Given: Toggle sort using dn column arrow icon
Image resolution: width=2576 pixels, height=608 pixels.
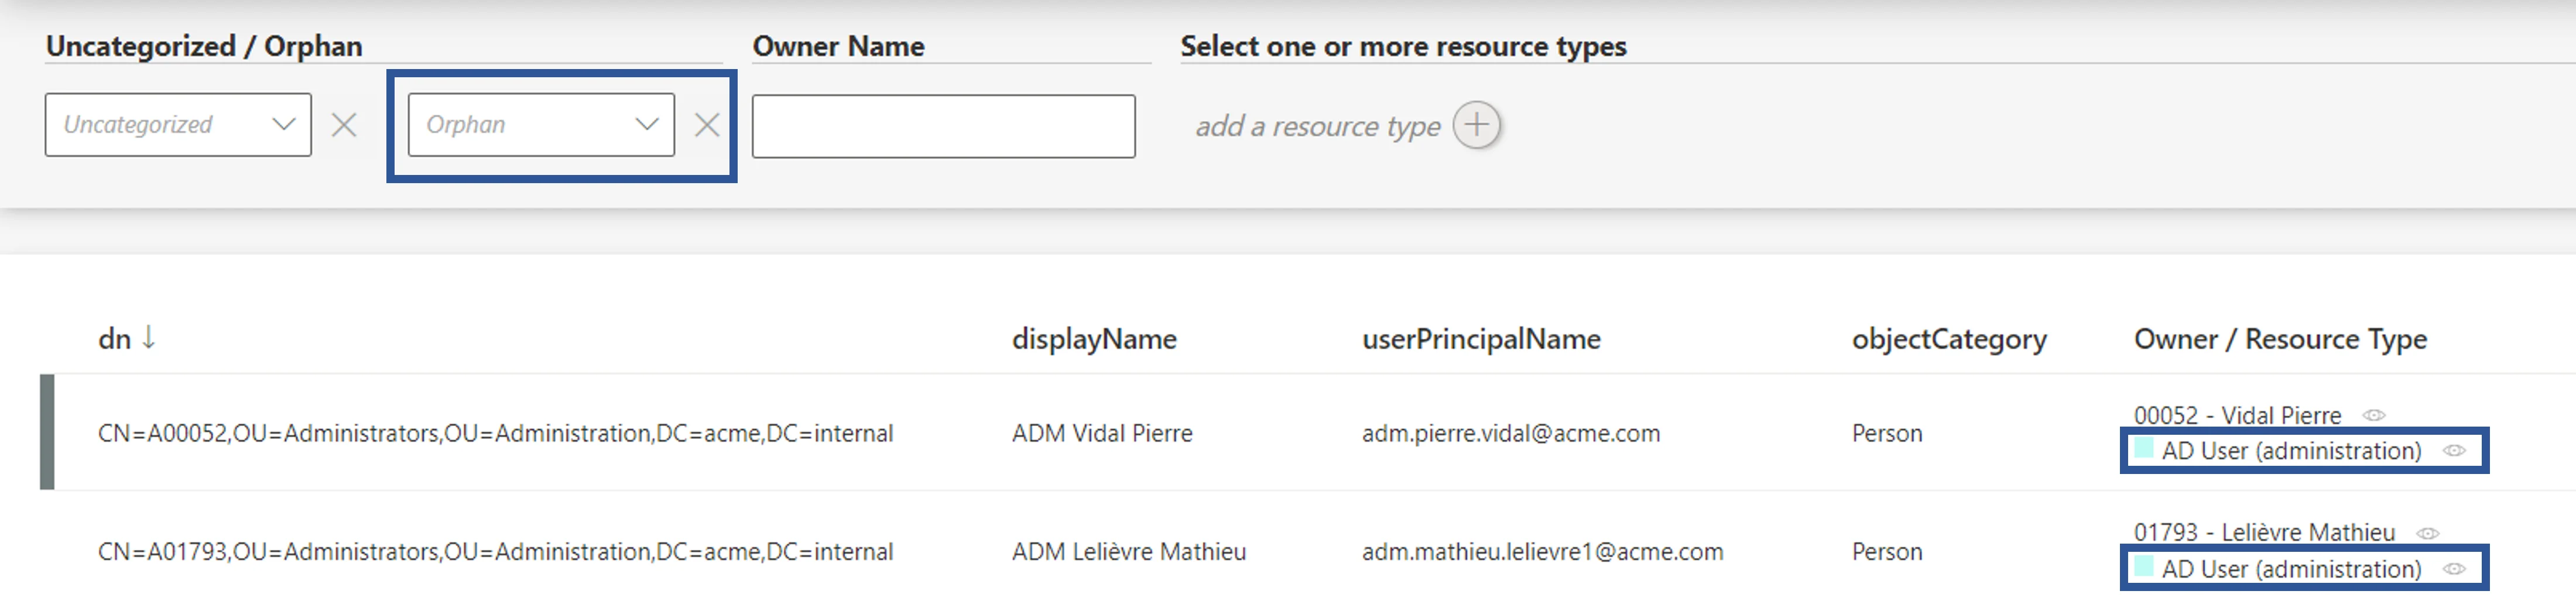Looking at the screenshot, I should [148, 337].
